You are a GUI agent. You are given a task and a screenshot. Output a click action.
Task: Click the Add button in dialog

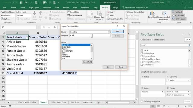[x=118, y=31]
